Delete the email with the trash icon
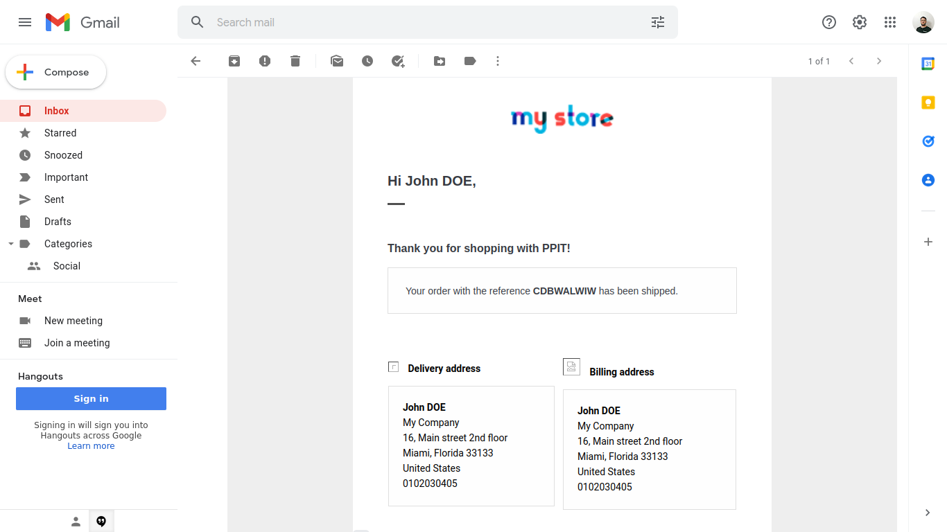 tap(295, 61)
